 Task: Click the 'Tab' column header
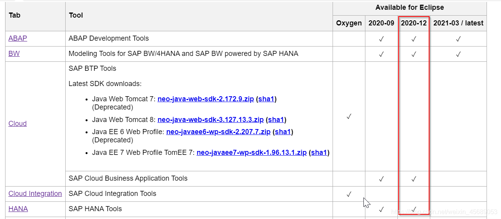tap(35, 16)
